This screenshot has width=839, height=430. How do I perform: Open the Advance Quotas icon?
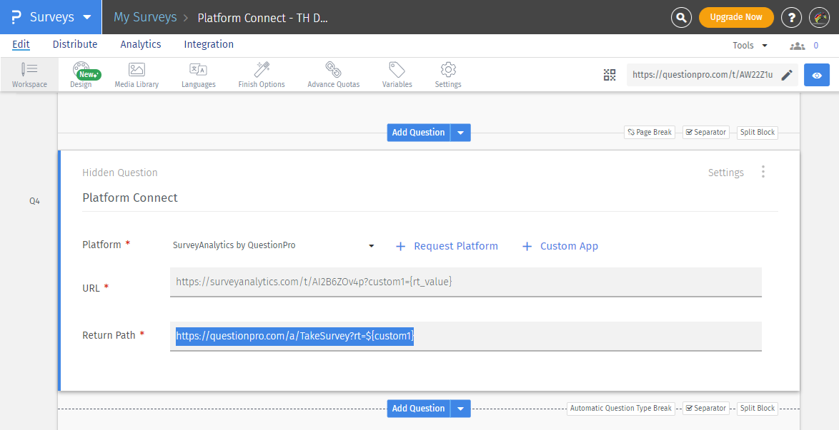coord(333,70)
